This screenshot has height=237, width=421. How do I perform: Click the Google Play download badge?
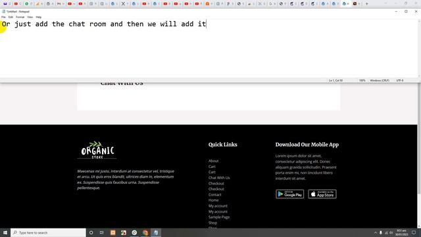[289, 194]
